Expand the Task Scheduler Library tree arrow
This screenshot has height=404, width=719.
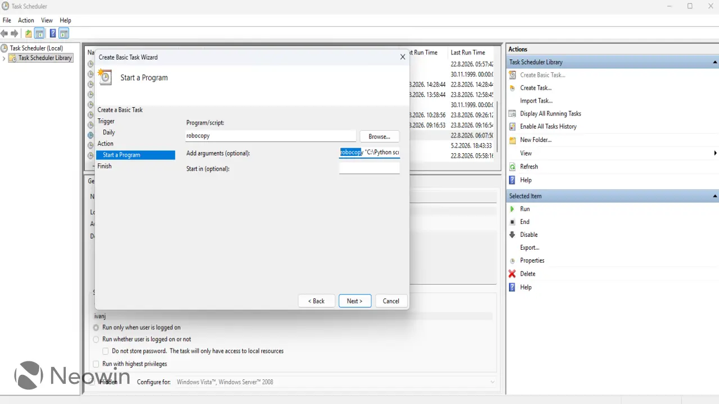click(x=4, y=58)
